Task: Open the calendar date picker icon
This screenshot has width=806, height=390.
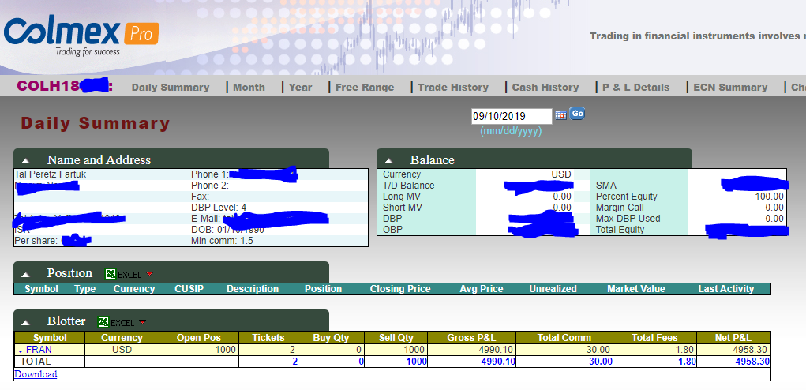Action: pos(560,115)
